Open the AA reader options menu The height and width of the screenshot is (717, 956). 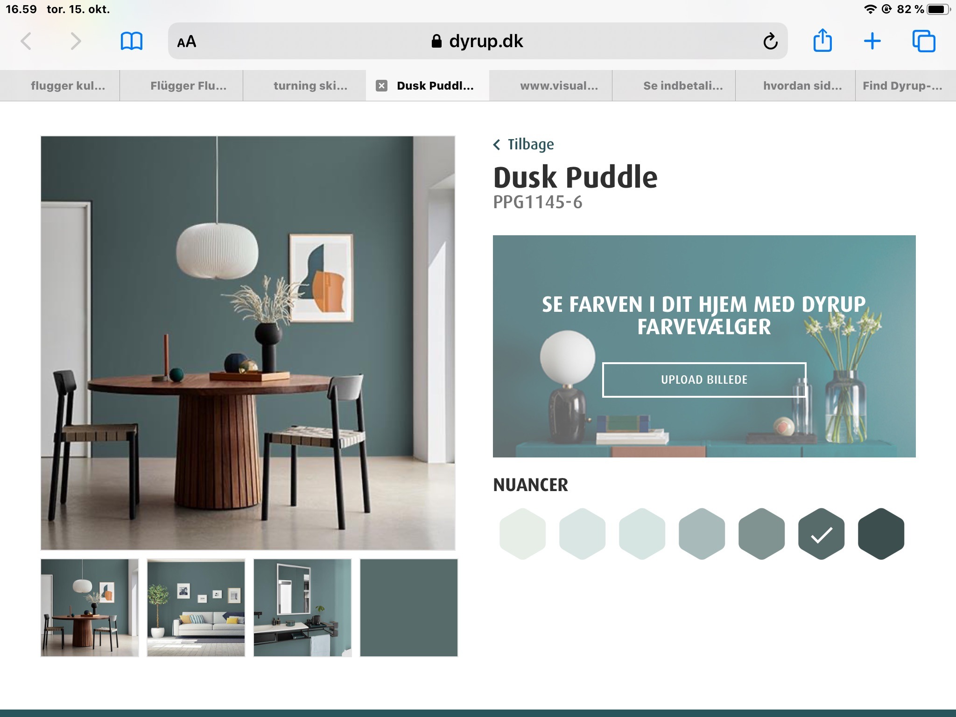[x=187, y=42]
